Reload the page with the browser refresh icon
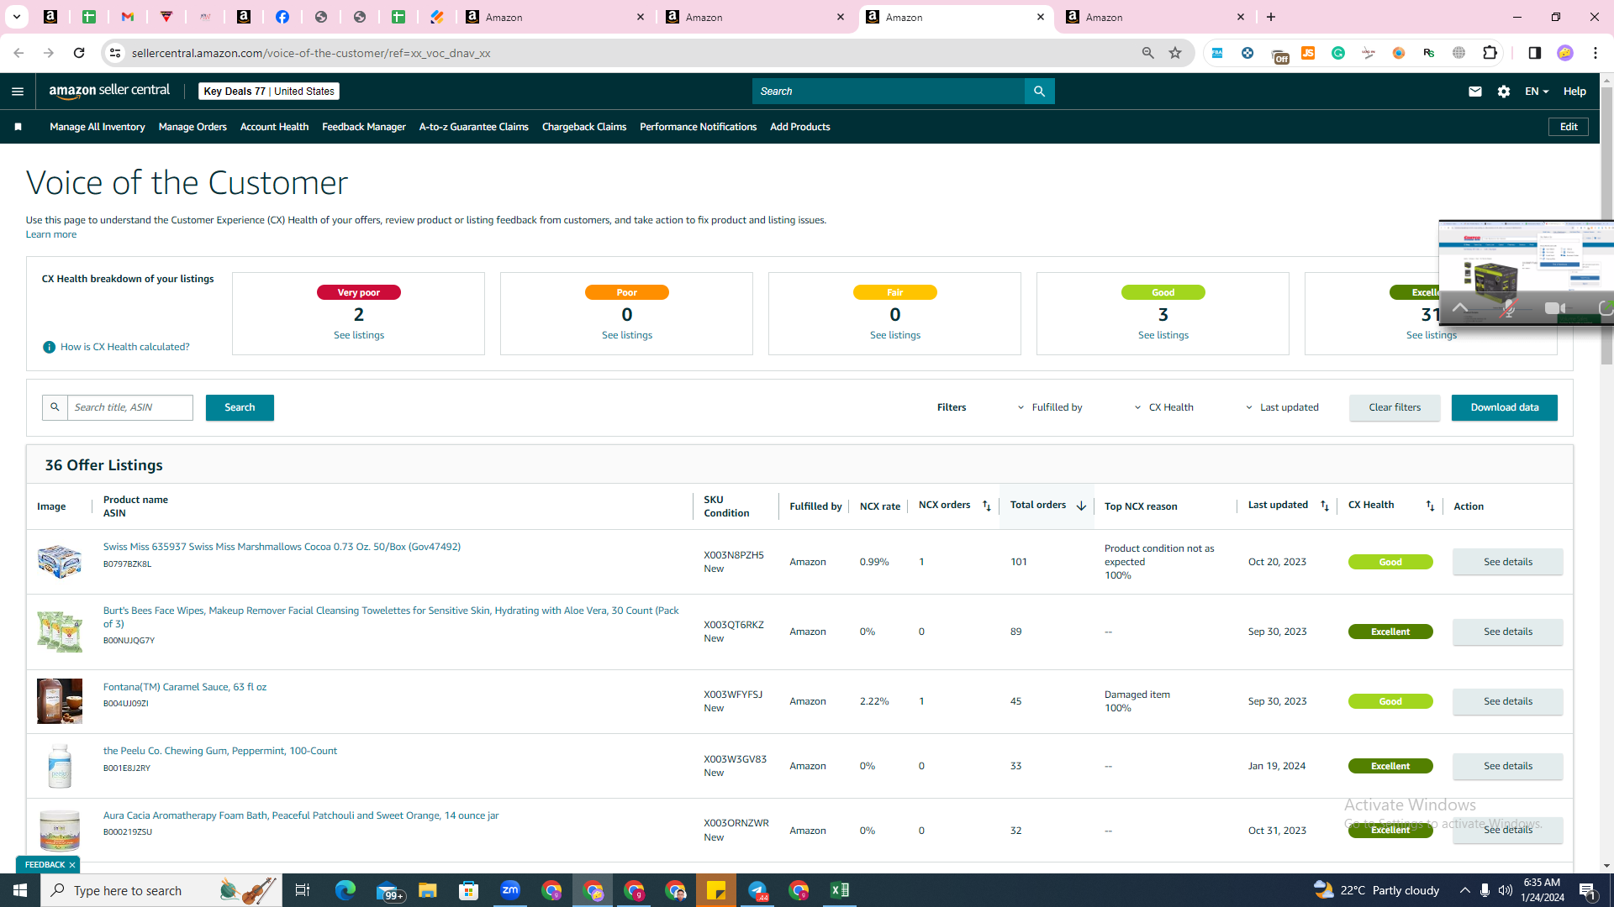The height and width of the screenshot is (907, 1614). coord(79,53)
